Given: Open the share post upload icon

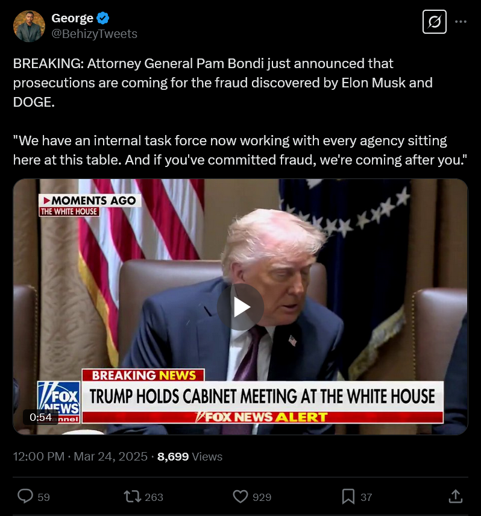Looking at the screenshot, I should point(456,496).
